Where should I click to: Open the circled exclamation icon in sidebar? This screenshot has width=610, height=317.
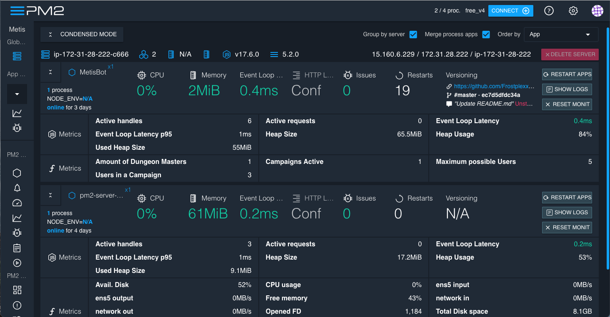(x=17, y=305)
